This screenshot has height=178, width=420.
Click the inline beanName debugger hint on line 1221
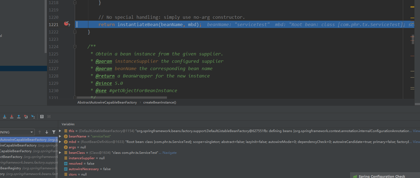(x=238, y=24)
